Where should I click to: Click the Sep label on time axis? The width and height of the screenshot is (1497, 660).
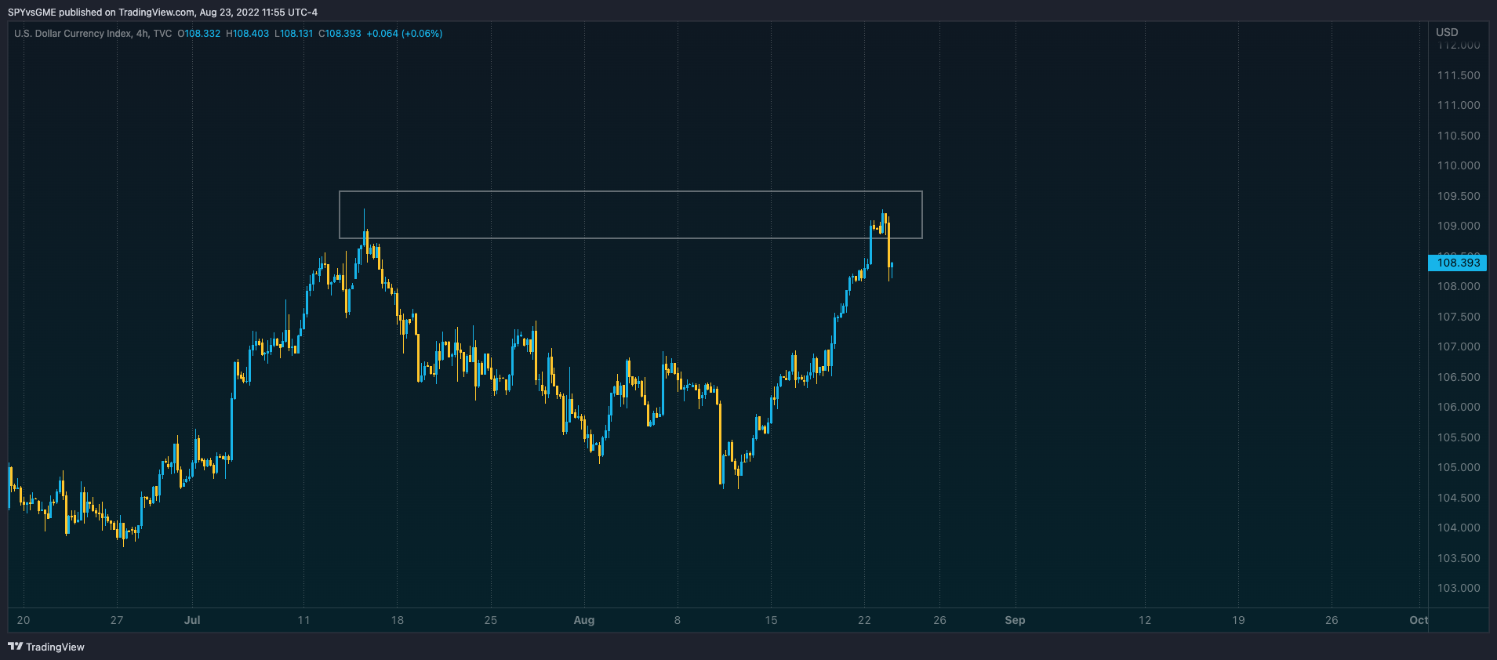point(1015,620)
